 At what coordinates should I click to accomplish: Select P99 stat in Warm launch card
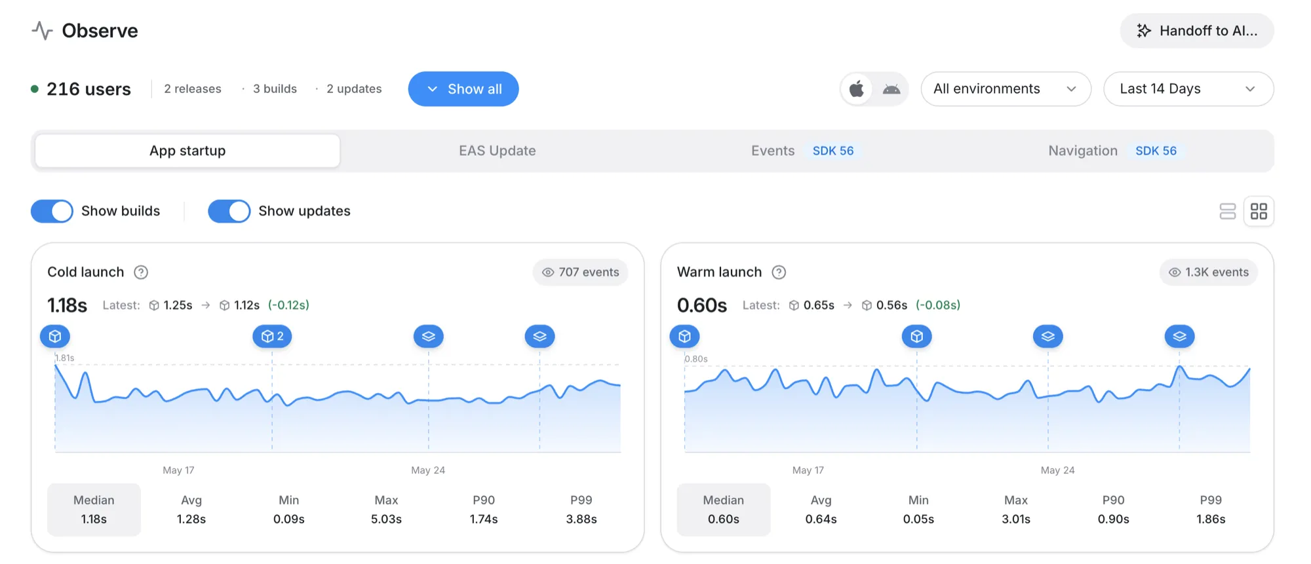point(1211,510)
